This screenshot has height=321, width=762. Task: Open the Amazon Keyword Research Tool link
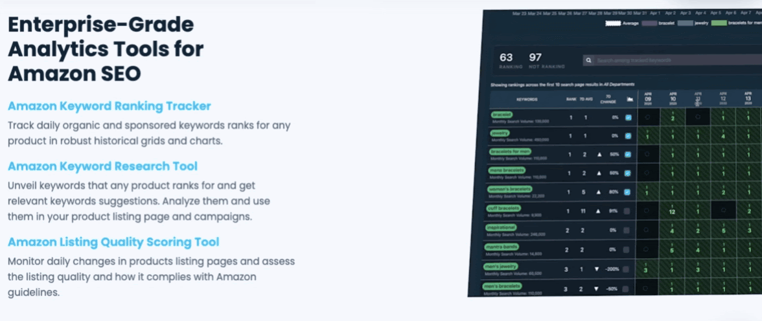tap(103, 166)
